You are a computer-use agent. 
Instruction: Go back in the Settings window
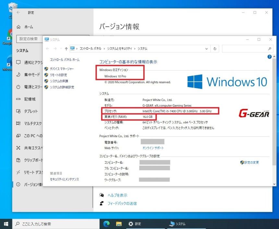[18, 12]
